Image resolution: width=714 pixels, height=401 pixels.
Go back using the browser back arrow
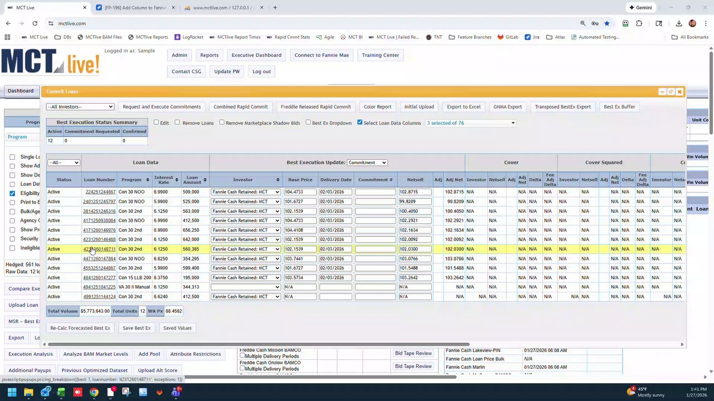coord(8,23)
